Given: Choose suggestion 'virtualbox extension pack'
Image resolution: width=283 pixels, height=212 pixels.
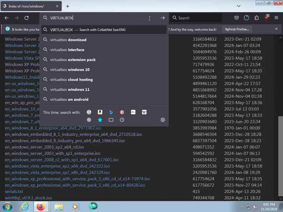Looking at the screenshot, I should 104,60.
